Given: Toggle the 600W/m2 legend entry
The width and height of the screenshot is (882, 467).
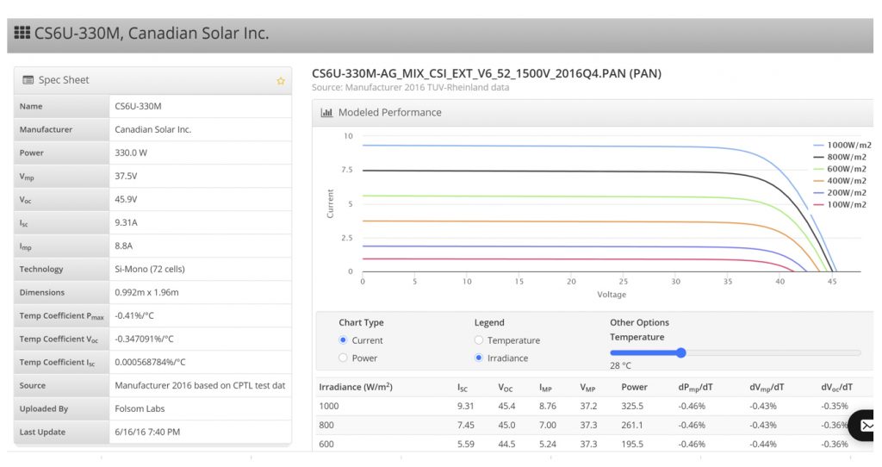Looking at the screenshot, I should pyautogui.click(x=840, y=169).
